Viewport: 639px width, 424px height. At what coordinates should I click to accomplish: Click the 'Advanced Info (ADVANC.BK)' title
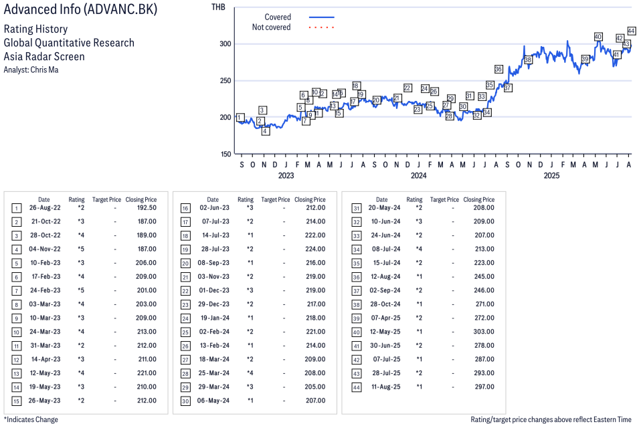[x=80, y=9]
